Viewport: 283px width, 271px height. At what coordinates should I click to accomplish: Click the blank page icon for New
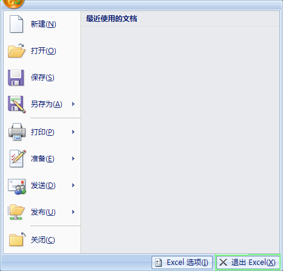(16, 24)
